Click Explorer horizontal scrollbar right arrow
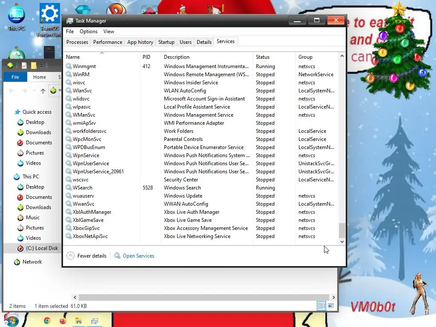Screen dimensions: 436x327 pyautogui.click(x=333, y=297)
